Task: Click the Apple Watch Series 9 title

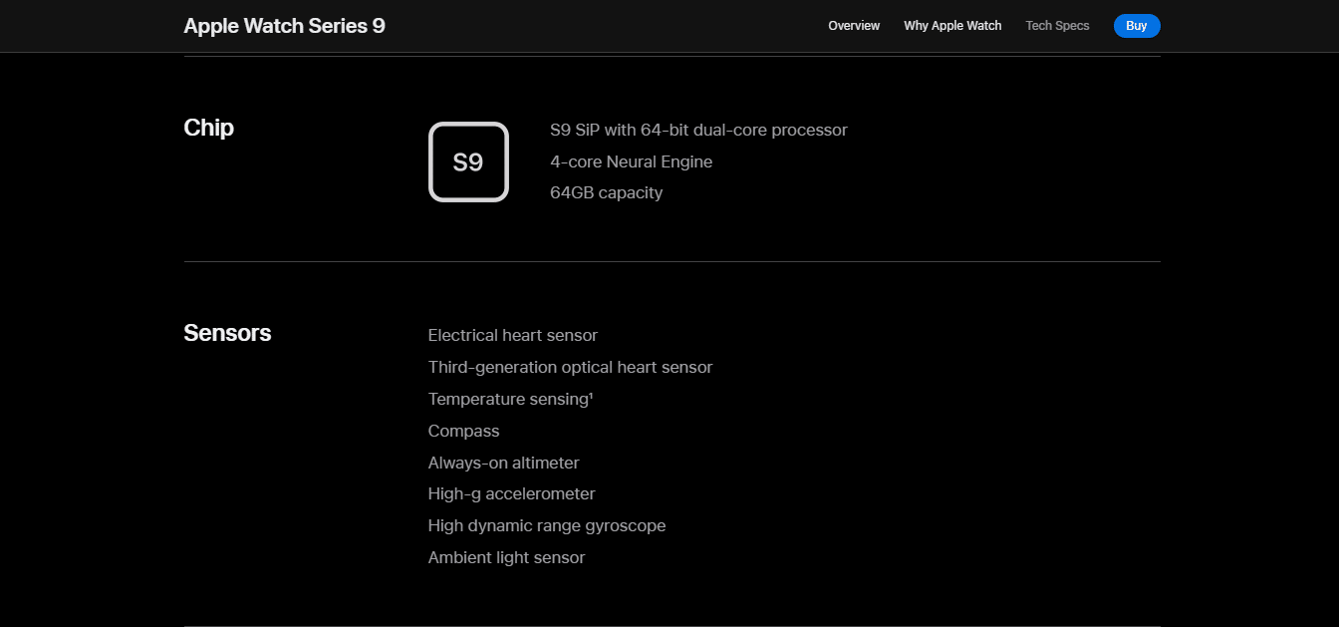Action: pos(284,26)
